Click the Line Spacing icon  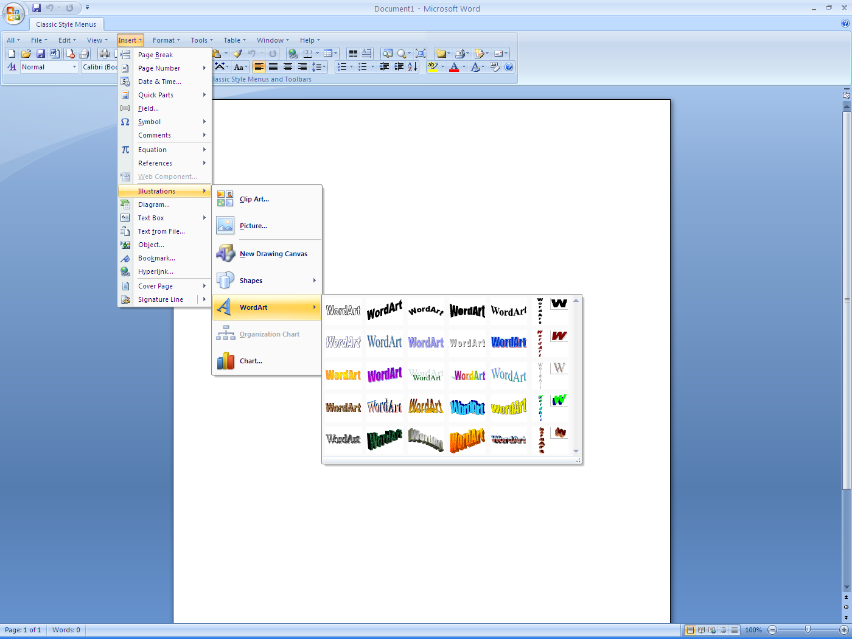tap(317, 67)
